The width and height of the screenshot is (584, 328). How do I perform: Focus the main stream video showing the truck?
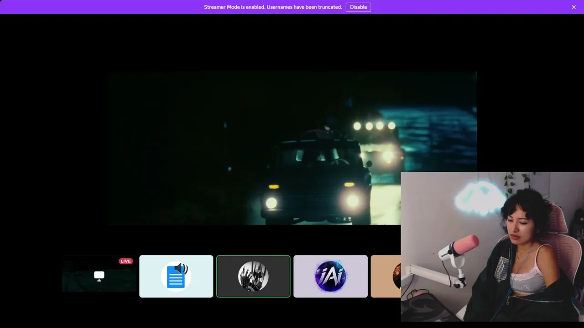[x=292, y=148]
